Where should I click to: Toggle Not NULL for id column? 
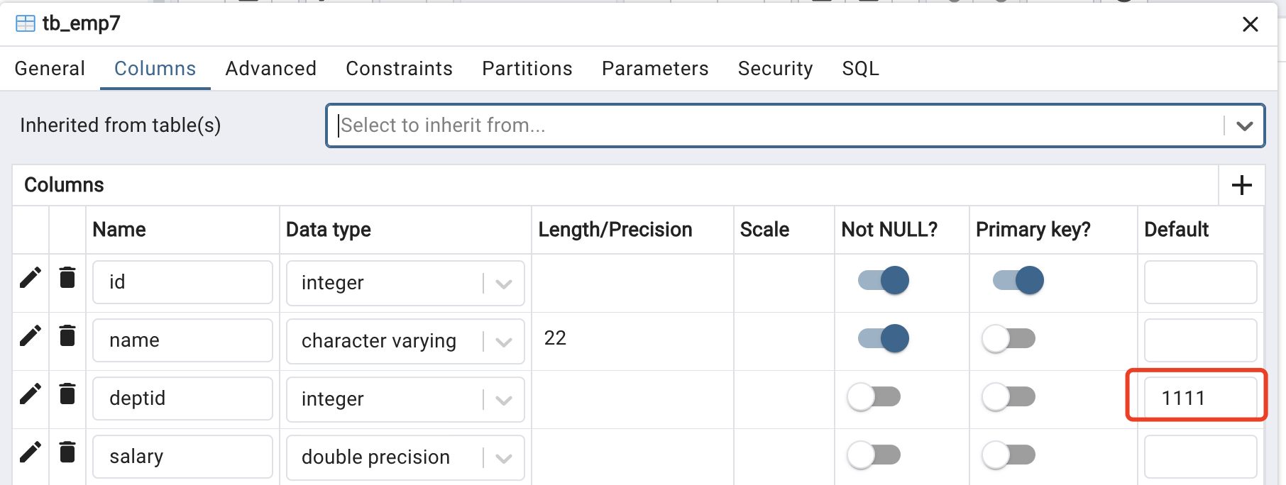point(884,280)
